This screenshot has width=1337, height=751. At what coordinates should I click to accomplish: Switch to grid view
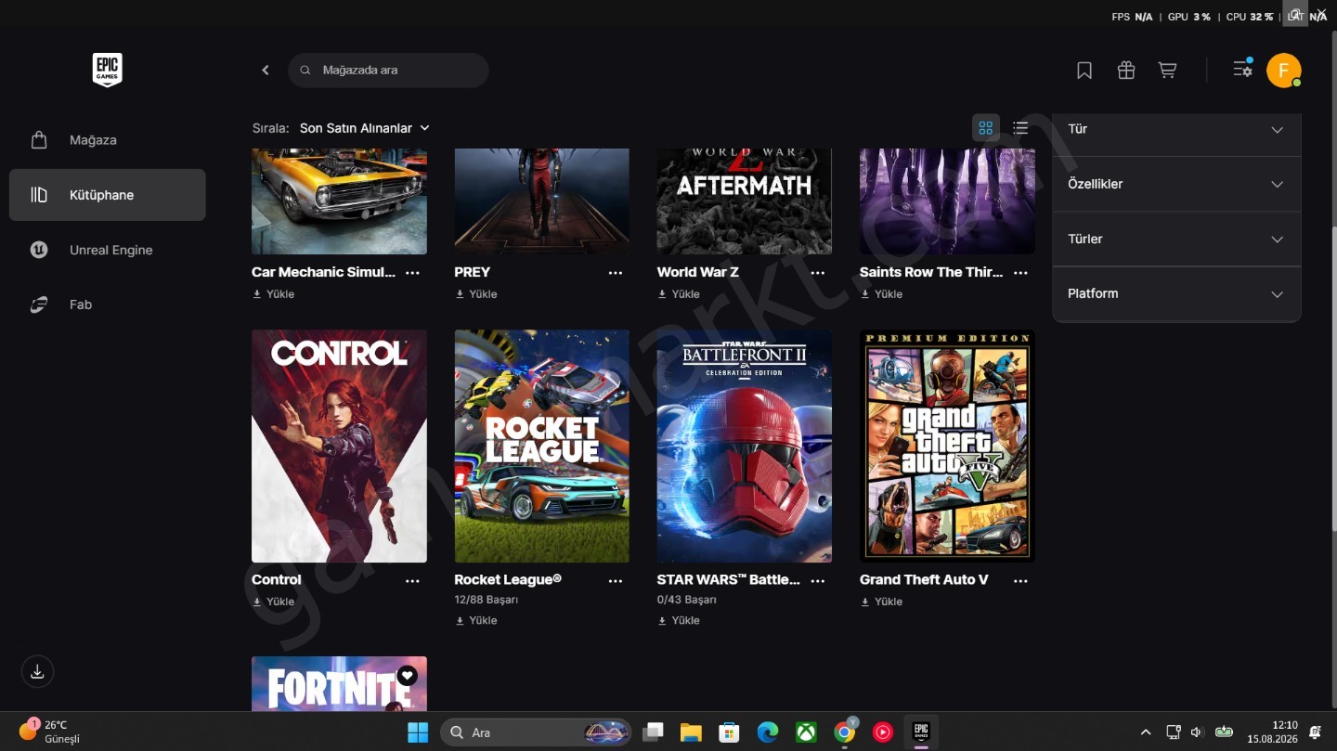(986, 128)
